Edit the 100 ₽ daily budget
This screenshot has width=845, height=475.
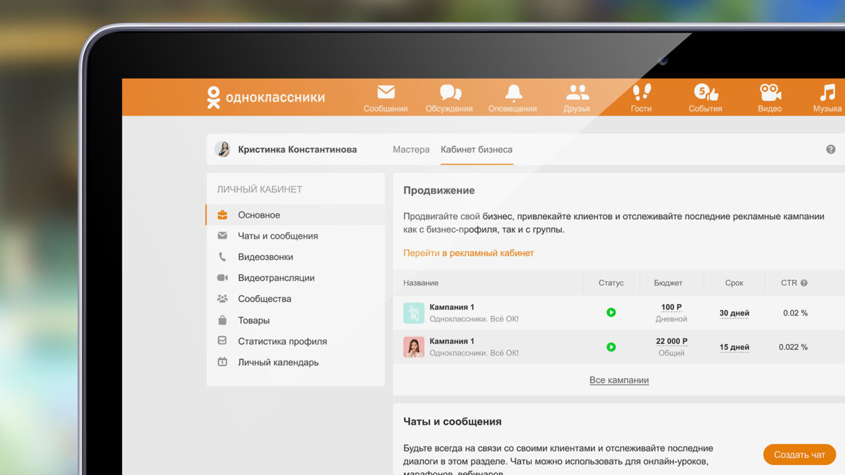coord(671,307)
